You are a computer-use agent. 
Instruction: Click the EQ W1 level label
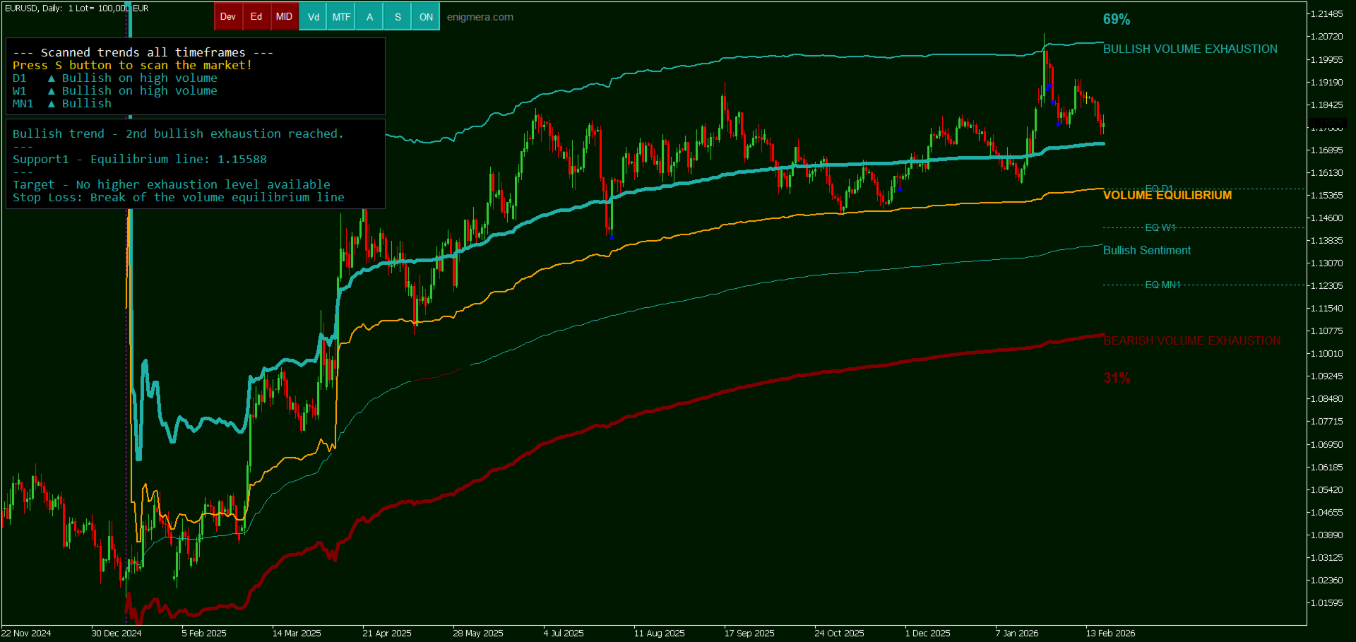1160,227
